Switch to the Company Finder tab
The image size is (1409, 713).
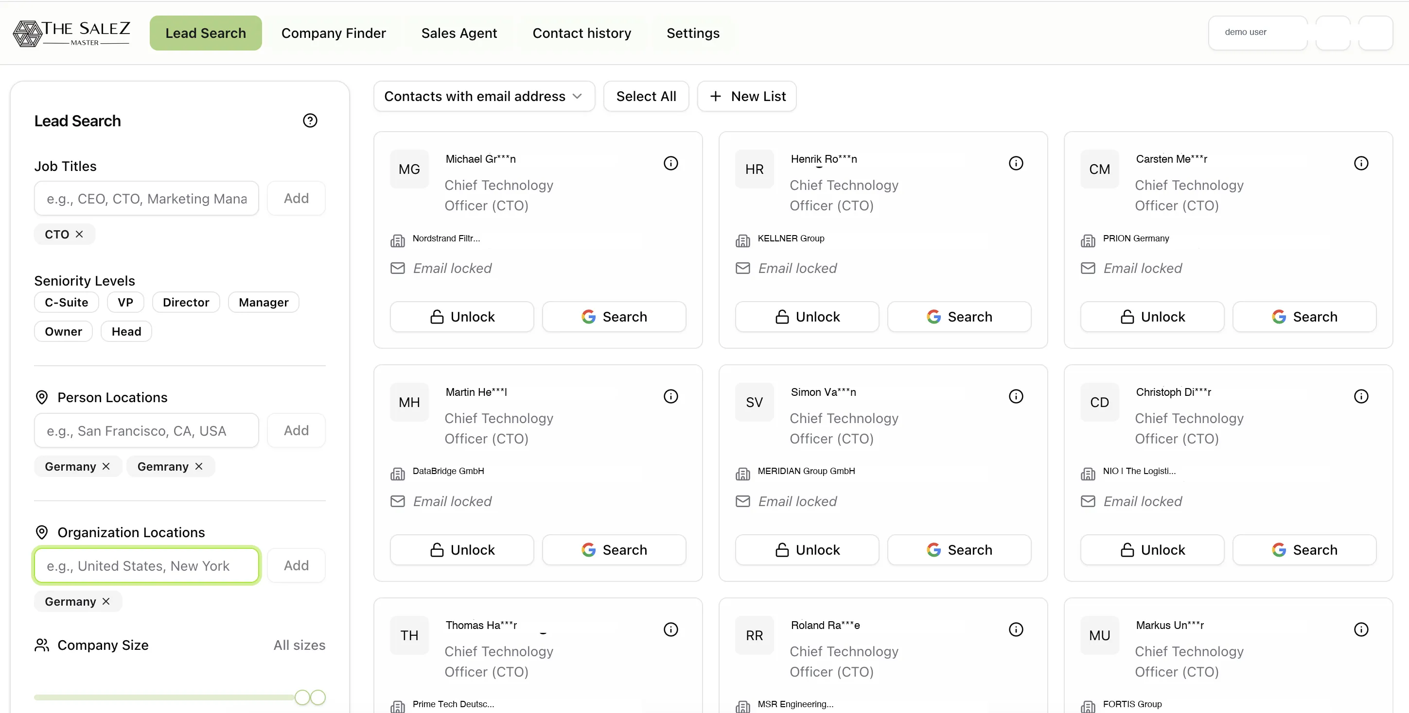(334, 33)
